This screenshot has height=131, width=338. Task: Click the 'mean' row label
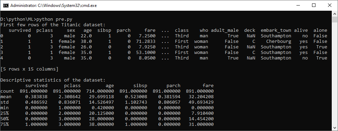[6, 96]
